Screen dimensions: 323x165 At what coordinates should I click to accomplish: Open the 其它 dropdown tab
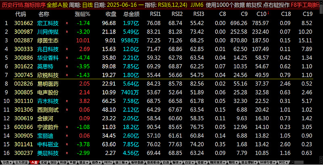click(283, 162)
